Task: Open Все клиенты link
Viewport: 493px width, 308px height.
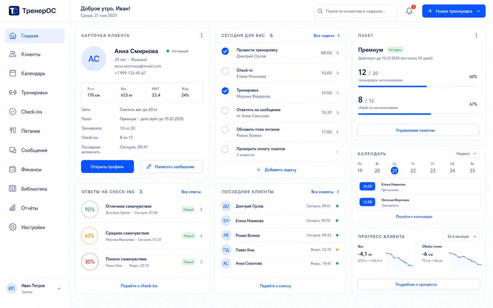Action: click(x=325, y=192)
